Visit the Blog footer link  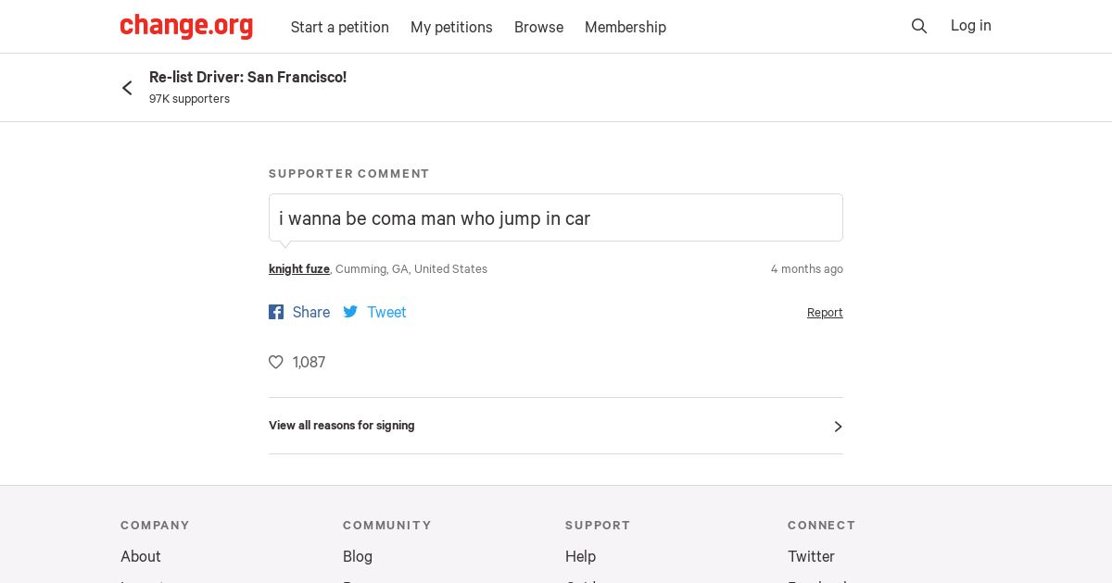358,556
